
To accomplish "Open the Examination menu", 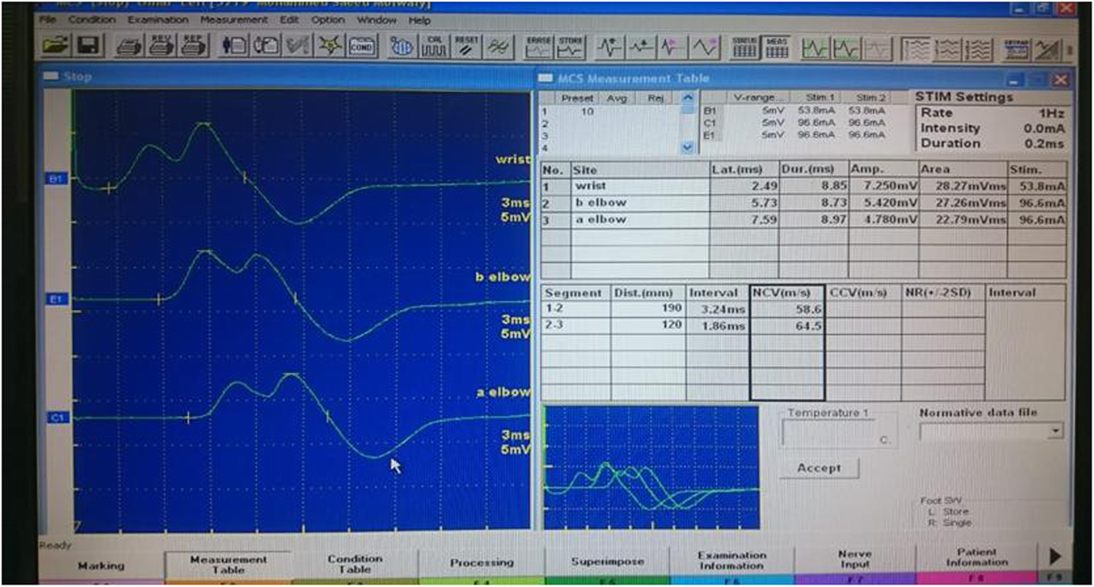I will tap(158, 20).
